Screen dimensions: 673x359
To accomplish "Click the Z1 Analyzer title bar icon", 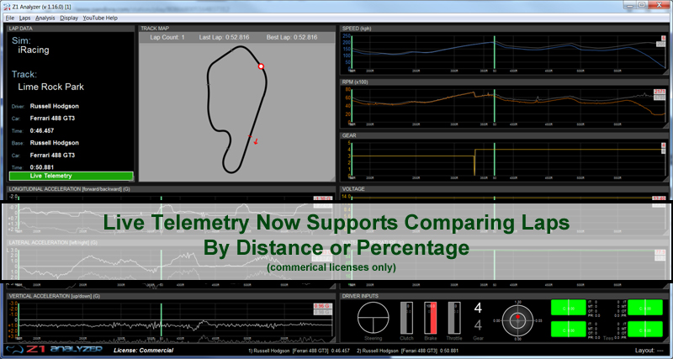I will (x=6, y=5).
